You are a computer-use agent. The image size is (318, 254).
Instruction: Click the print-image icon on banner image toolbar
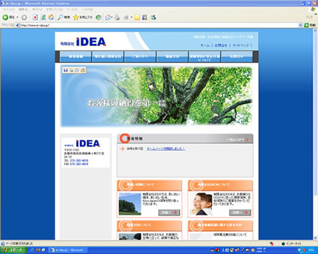coord(71,70)
